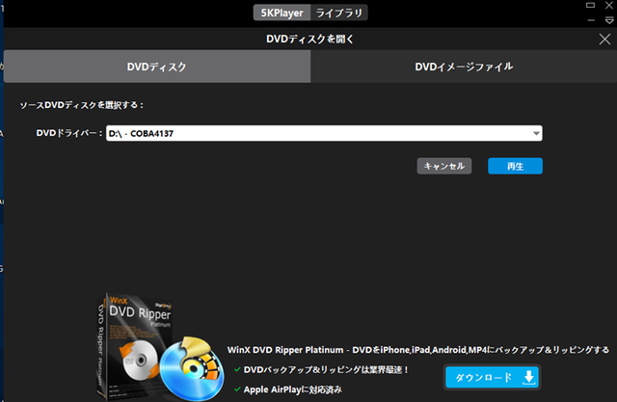
Task: Select the DVDイメージファイル tab
Action: tap(464, 67)
